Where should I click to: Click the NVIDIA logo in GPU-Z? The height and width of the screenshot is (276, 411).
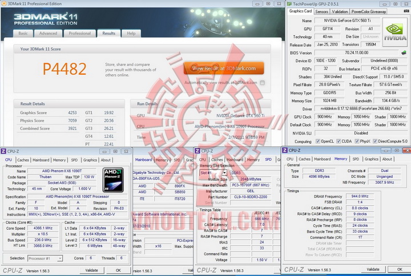[x=395, y=32]
